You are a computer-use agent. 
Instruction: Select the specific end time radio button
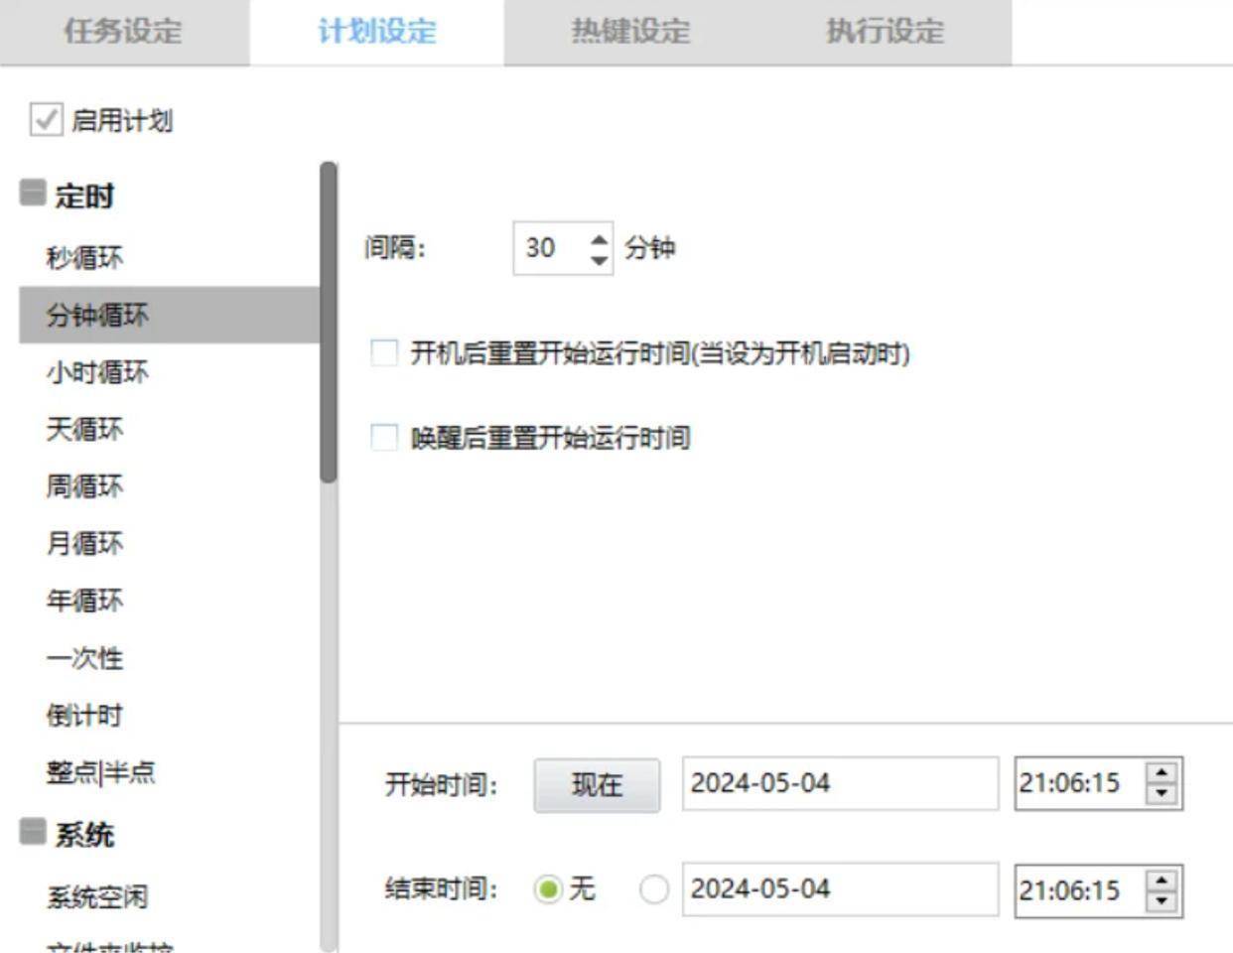coord(652,889)
